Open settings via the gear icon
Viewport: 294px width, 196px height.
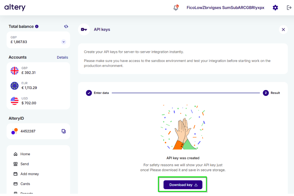275,8
